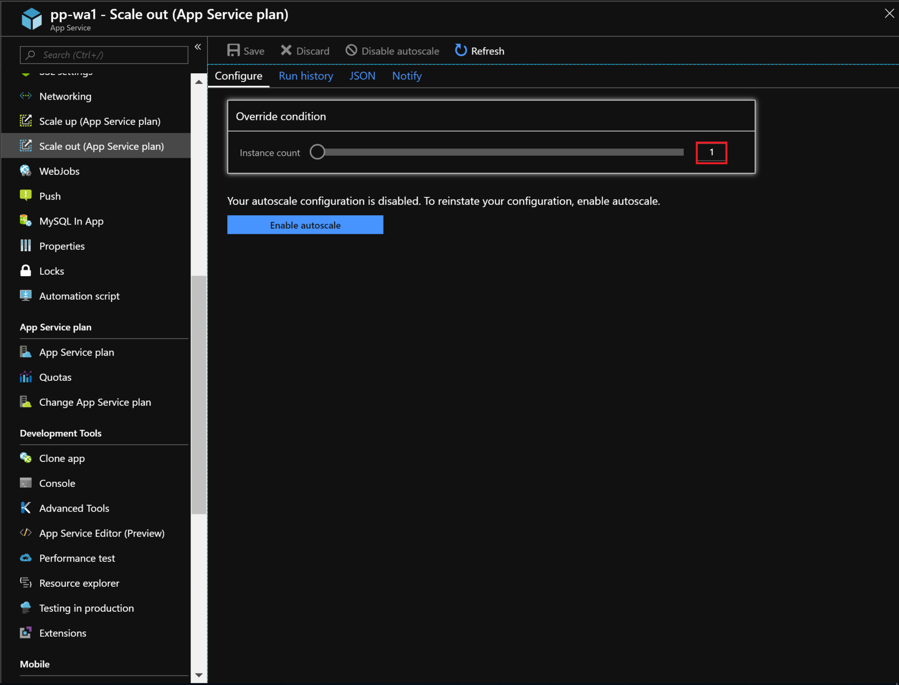Click the Instance count slider handle
The image size is (899, 685).
pyautogui.click(x=317, y=152)
